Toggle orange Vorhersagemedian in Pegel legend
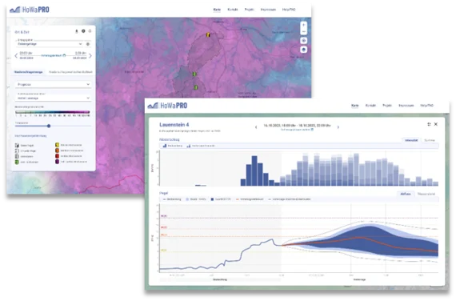The width and height of the screenshot is (456, 301). click(x=250, y=199)
